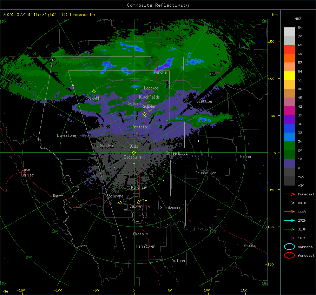Select the Lacombe label on map
This screenshot has height=295, width=316.
[x=151, y=88]
